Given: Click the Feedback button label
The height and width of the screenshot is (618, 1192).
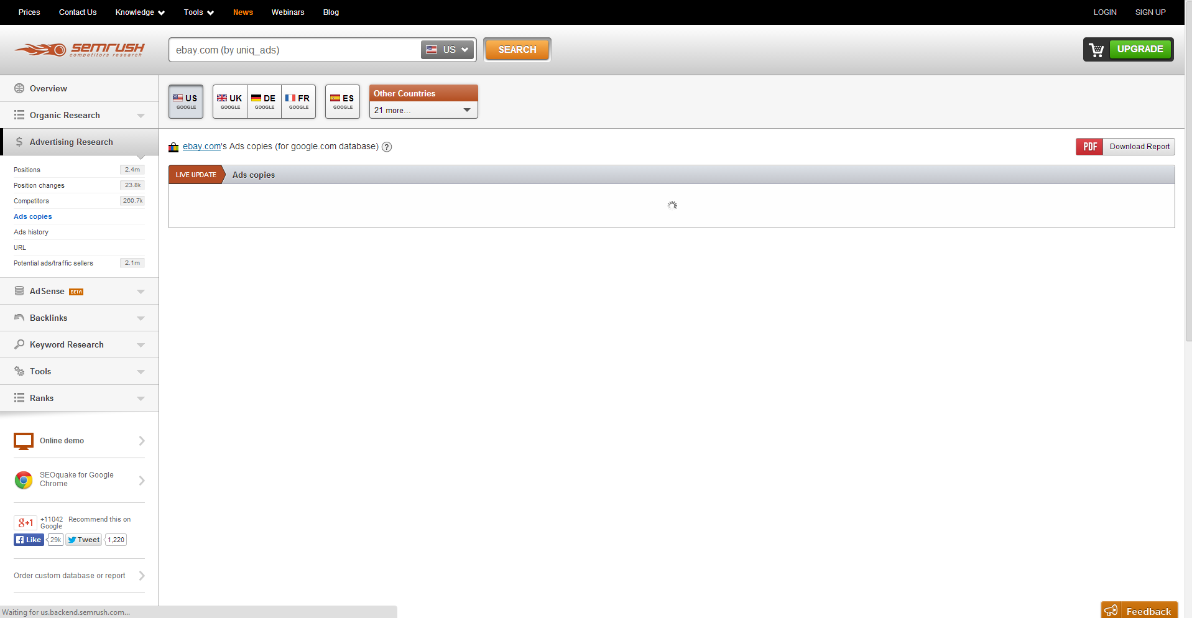Looking at the screenshot, I should (1148, 612).
